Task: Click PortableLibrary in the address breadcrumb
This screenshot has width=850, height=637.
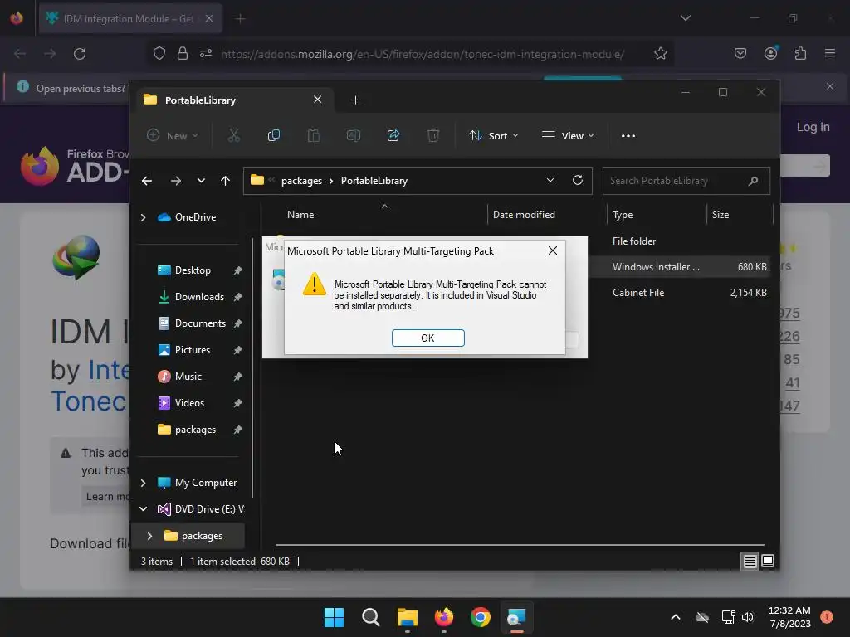Action: 374,181
